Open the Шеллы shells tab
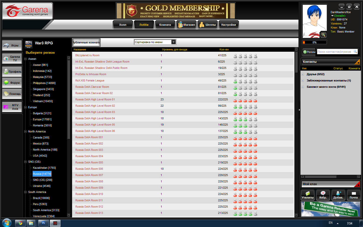Viewport: 363px width, 227px height. pyautogui.click(x=208, y=25)
